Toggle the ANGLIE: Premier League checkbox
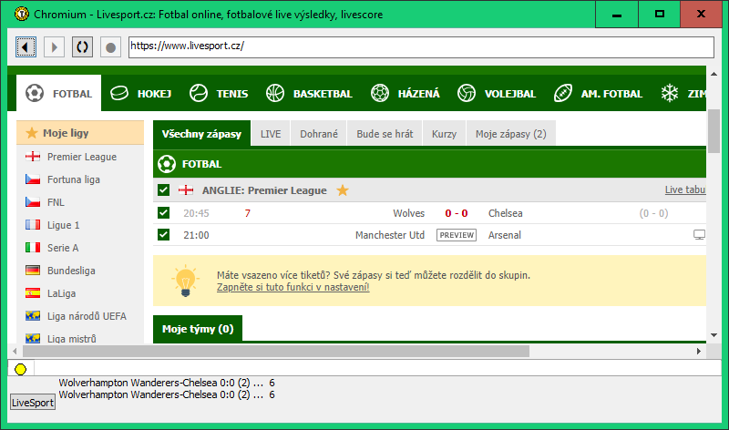The height and width of the screenshot is (430, 729). click(163, 189)
